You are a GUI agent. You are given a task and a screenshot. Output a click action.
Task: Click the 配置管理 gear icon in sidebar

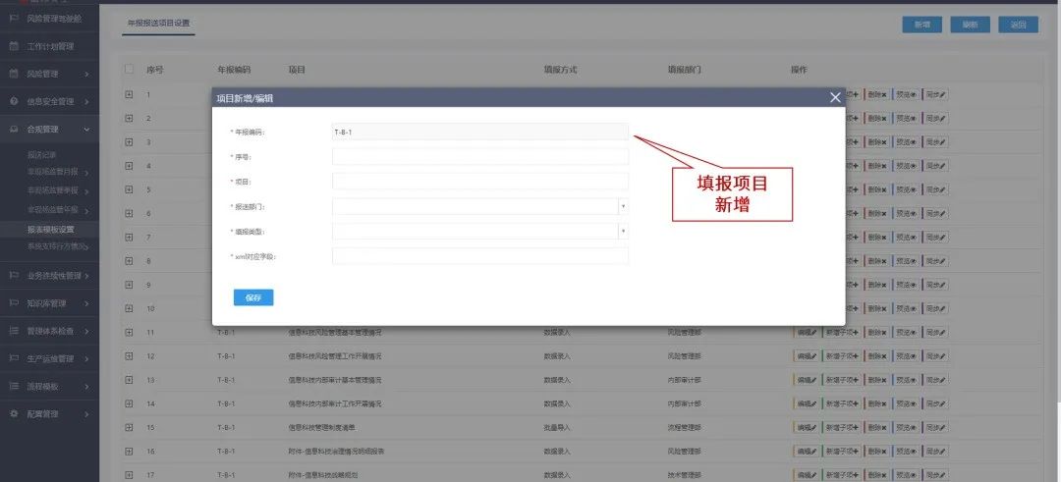coord(14,414)
